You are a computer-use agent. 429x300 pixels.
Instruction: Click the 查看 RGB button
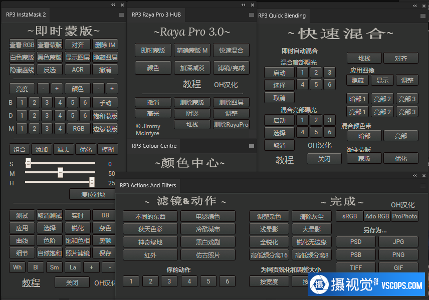tap(22, 45)
